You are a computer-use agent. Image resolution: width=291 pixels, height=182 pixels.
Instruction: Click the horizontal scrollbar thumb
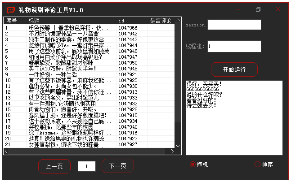pos(87,152)
